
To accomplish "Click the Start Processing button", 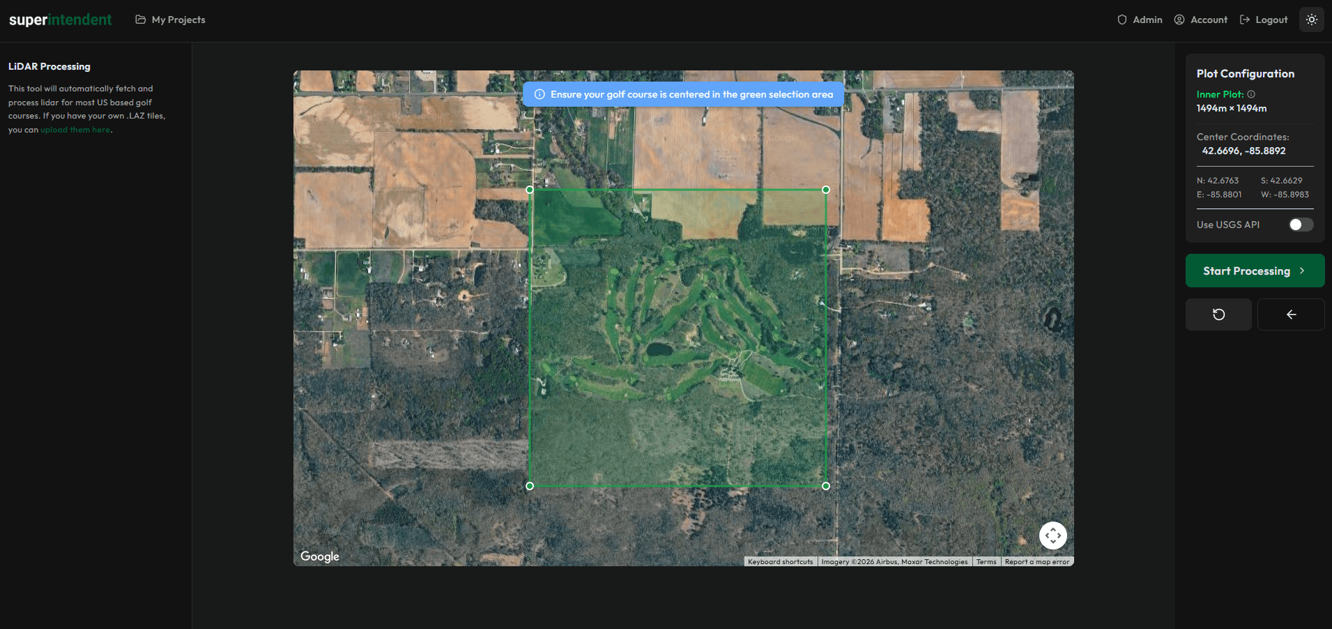I will [x=1255, y=271].
